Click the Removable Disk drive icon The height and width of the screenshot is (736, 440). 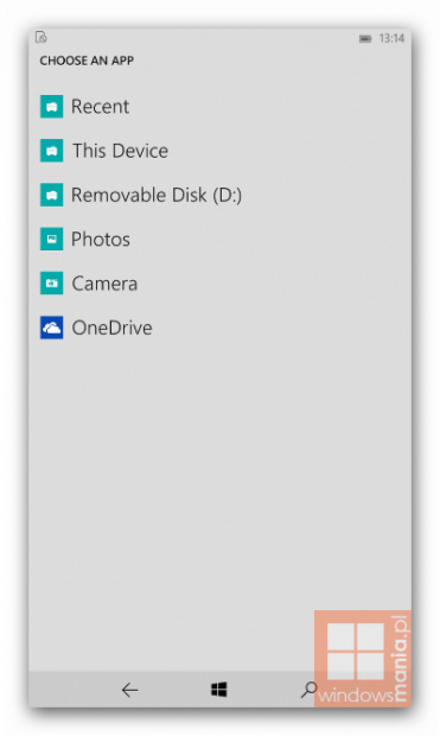(x=52, y=195)
